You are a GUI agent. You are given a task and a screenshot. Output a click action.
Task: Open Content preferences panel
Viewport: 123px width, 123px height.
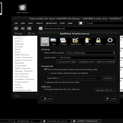point(63,42)
